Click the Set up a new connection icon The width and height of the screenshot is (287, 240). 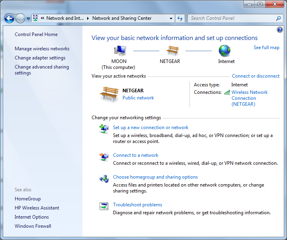point(104,129)
